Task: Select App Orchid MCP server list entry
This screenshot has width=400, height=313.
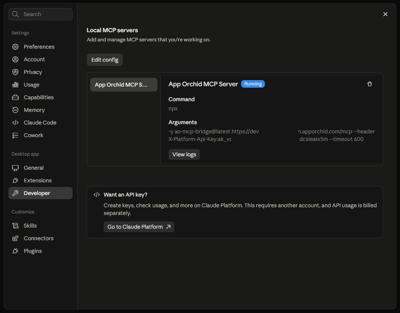Action: click(x=124, y=85)
